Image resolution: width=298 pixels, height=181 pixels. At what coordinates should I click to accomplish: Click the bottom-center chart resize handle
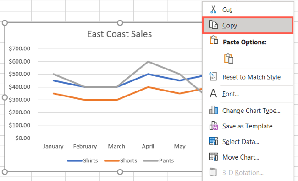click(x=120, y=172)
